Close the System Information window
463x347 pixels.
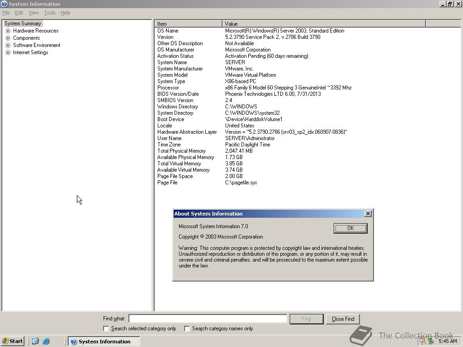458,4
